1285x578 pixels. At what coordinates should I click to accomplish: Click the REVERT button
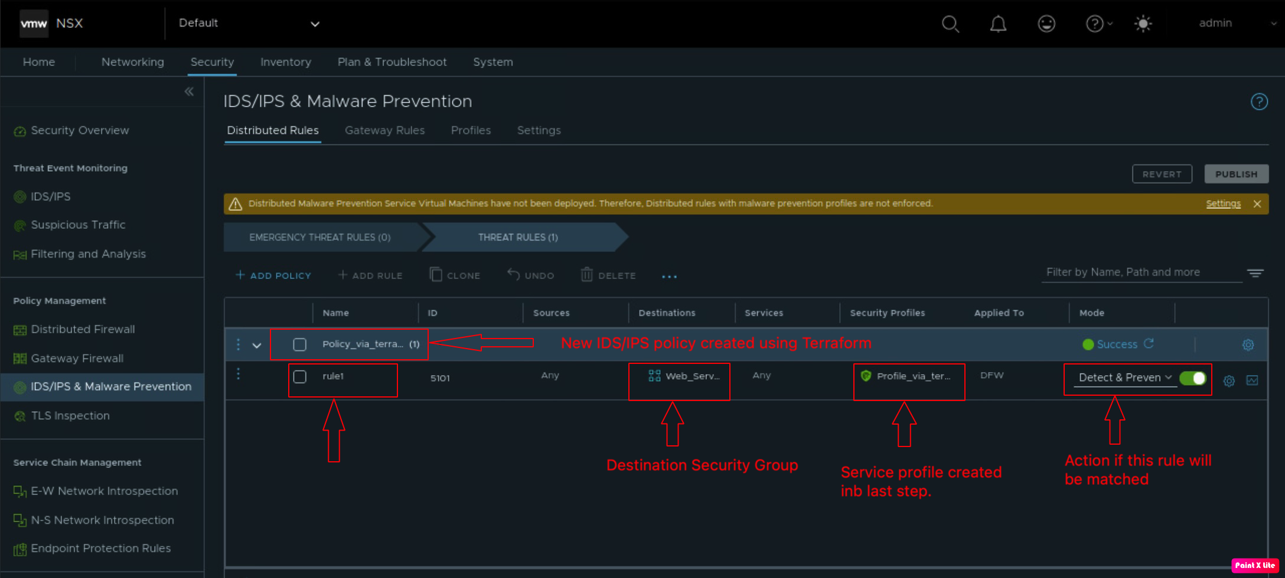[1162, 174]
